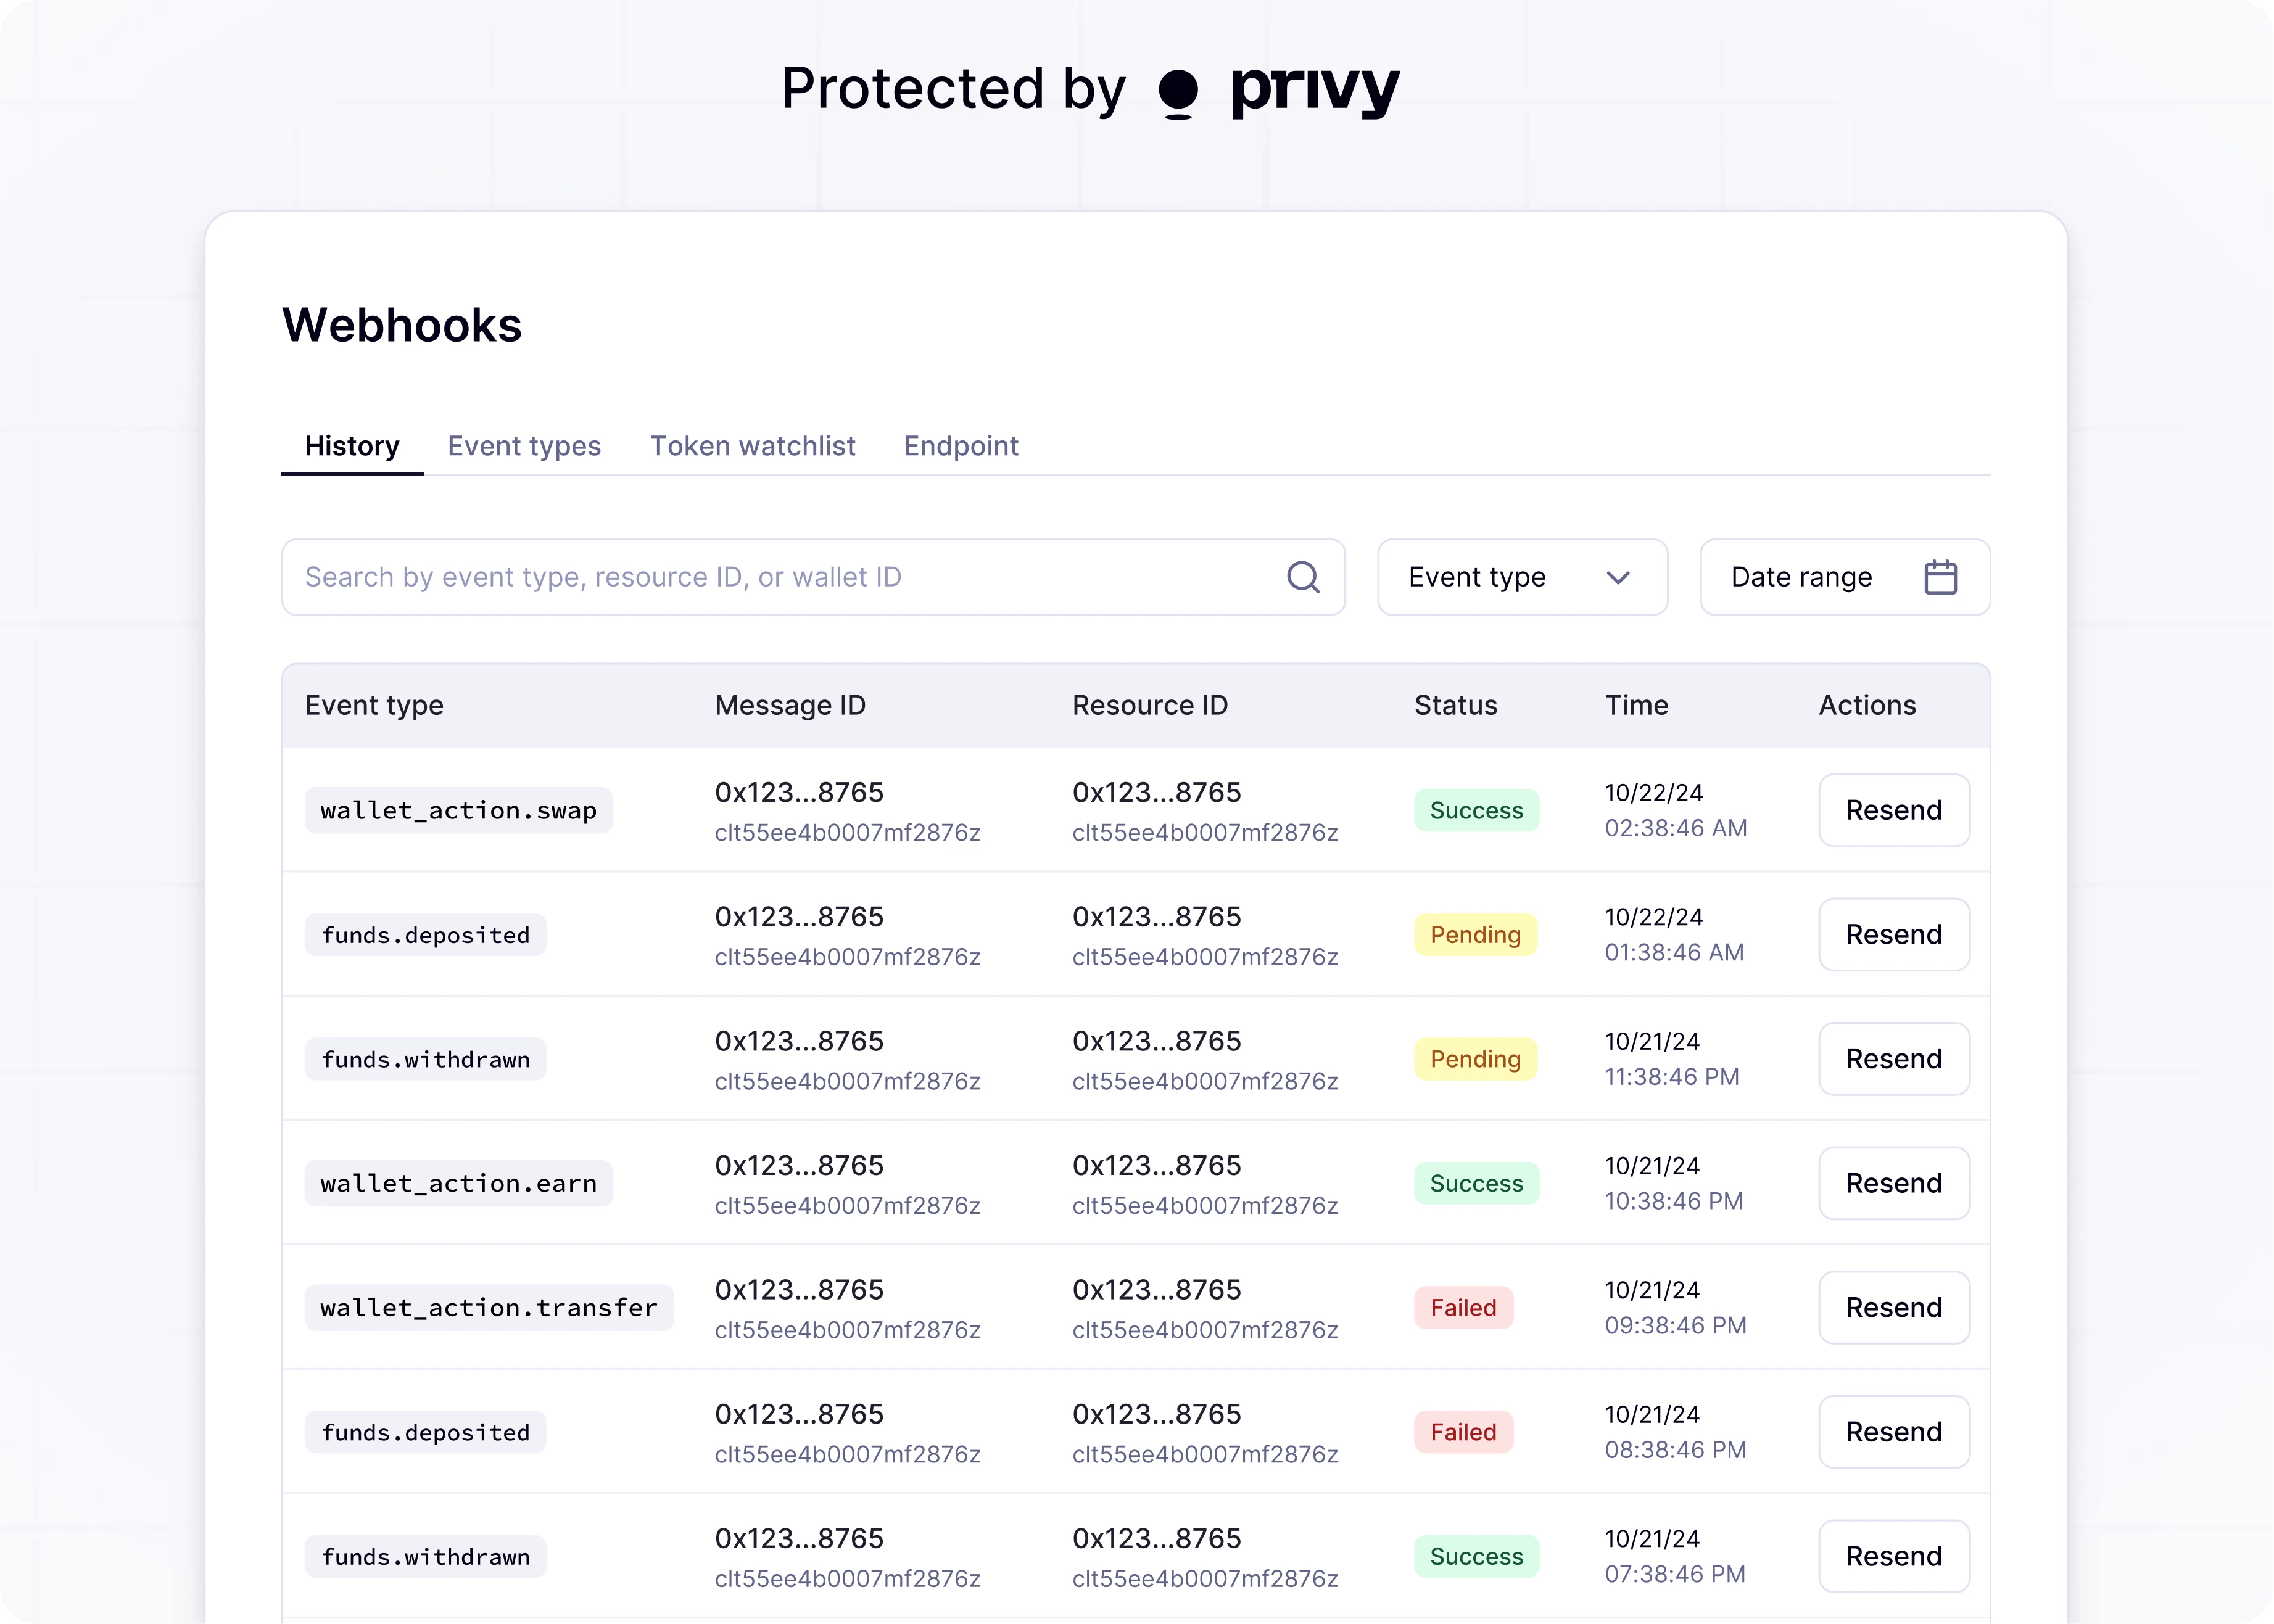Image resolution: width=2274 pixels, height=1624 pixels.
Task: Focus the webhook search input field
Action: [x=813, y=577]
